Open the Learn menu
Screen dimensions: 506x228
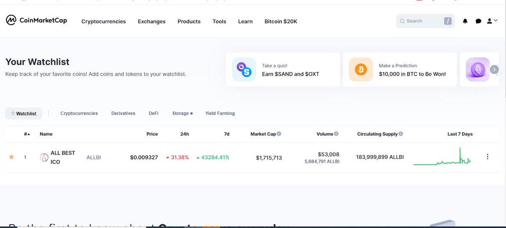coord(245,22)
